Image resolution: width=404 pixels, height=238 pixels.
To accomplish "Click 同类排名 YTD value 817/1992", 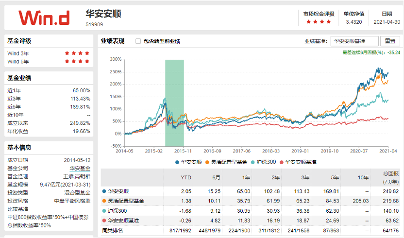I will point(180,230).
